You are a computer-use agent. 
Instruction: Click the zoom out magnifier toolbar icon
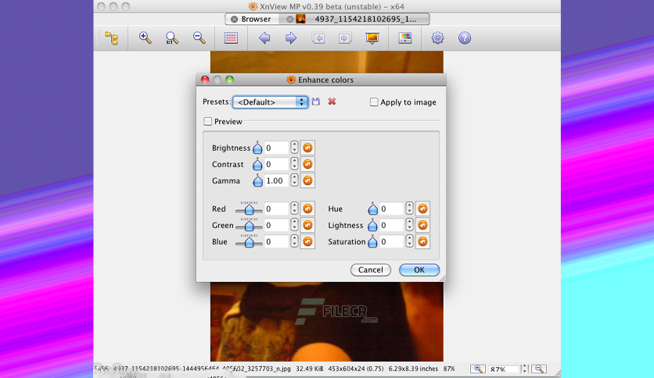tap(199, 38)
